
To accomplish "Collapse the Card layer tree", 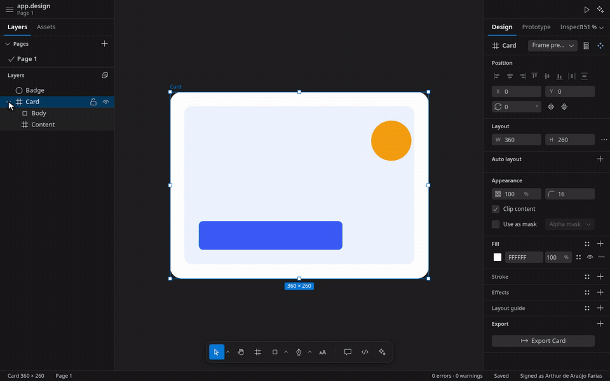I will (x=8, y=102).
